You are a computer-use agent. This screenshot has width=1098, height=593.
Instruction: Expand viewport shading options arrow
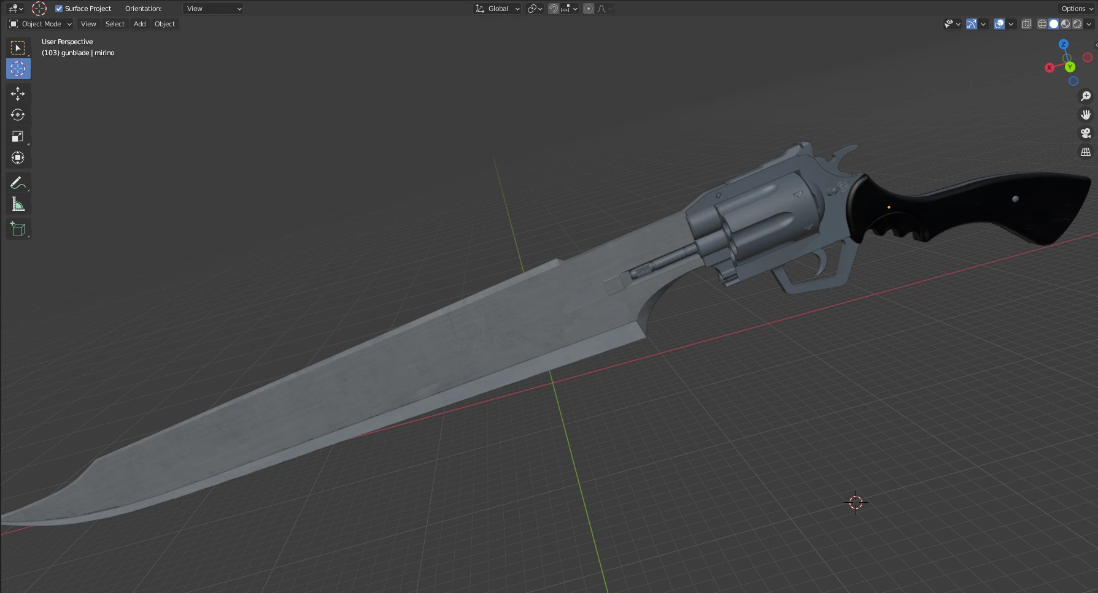(1089, 24)
